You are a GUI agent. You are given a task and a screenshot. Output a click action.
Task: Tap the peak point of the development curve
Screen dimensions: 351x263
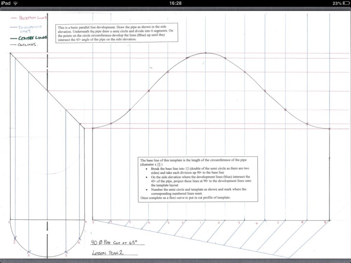click(206, 53)
